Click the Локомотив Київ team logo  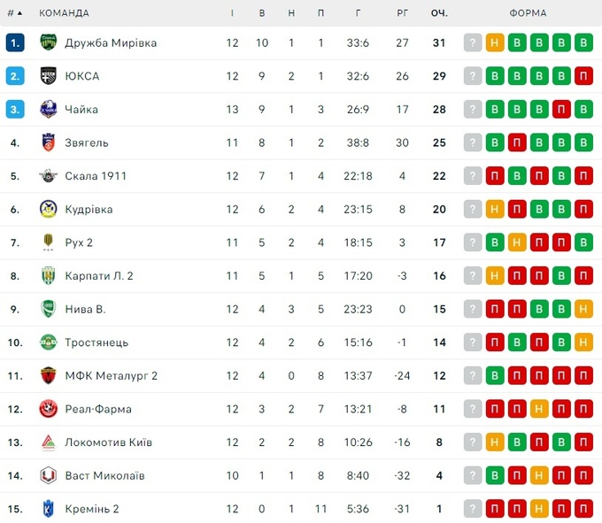click(49, 442)
